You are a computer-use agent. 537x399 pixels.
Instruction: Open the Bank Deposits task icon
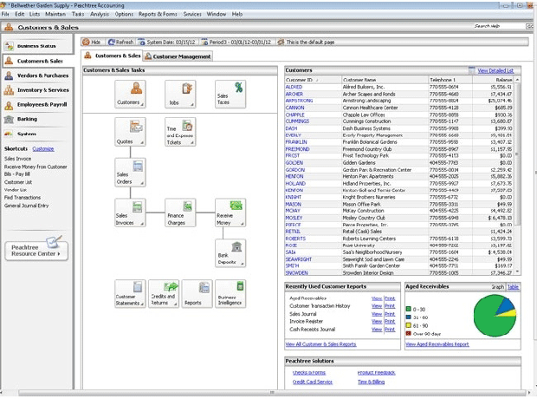tap(230, 253)
